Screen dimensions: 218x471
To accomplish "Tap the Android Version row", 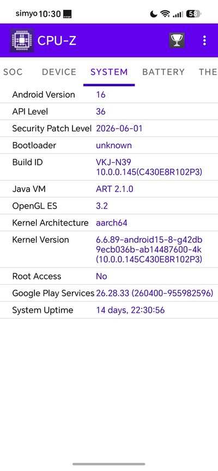I will click(x=109, y=94).
